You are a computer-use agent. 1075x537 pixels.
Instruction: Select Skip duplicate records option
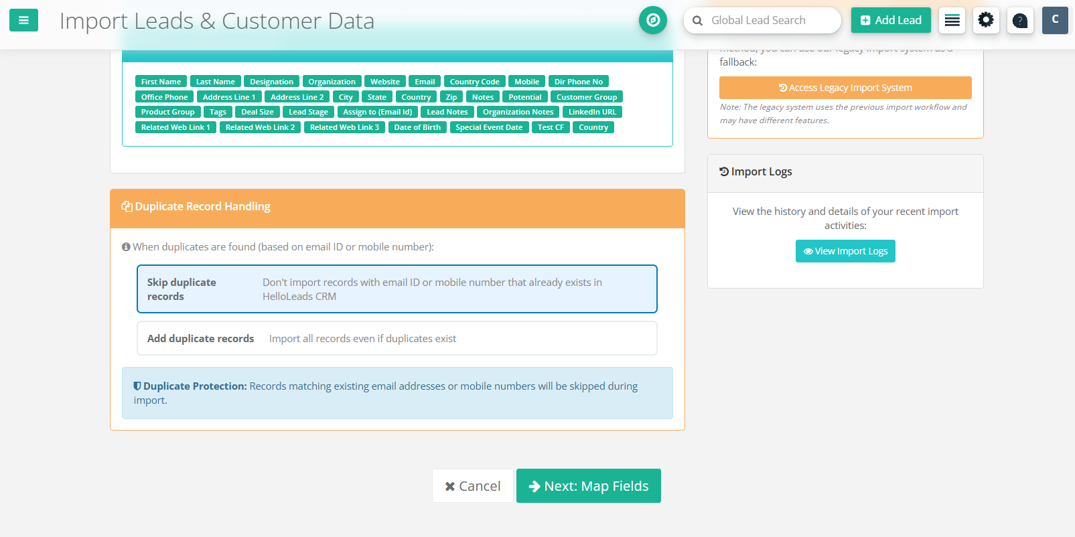(397, 289)
